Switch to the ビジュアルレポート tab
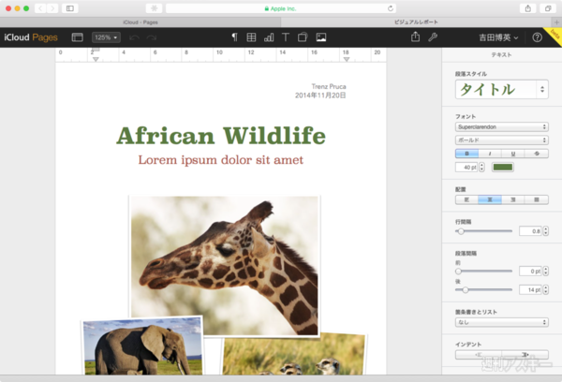 tap(416, 21)
